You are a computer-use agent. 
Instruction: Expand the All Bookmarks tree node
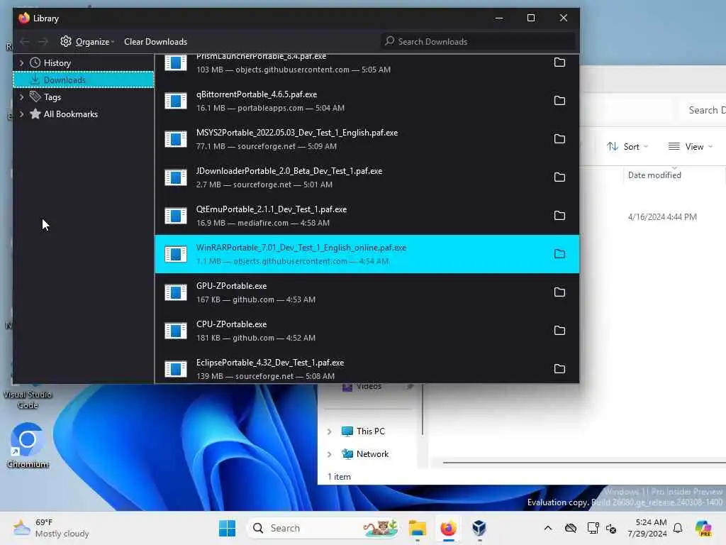tap(21, 114)
